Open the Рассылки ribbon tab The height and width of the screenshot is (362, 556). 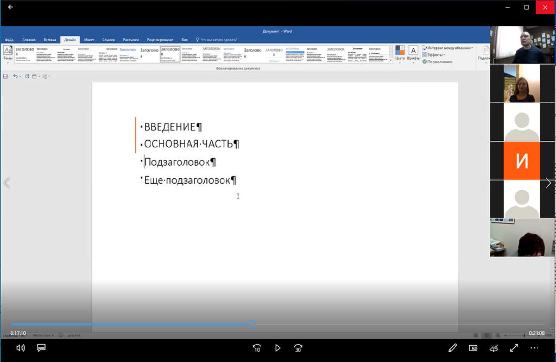click(130, 40)
